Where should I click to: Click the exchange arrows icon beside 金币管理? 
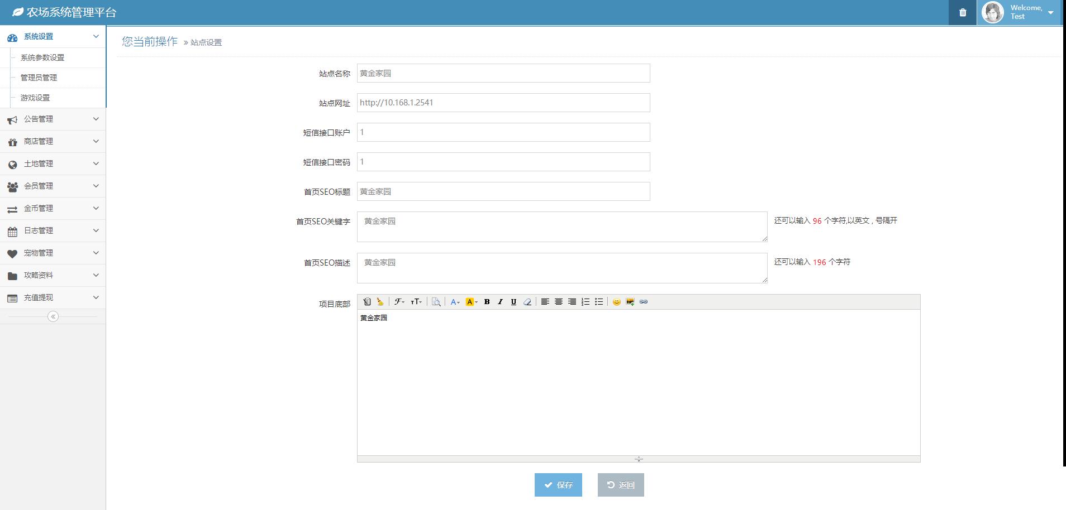tap(12, 209)
